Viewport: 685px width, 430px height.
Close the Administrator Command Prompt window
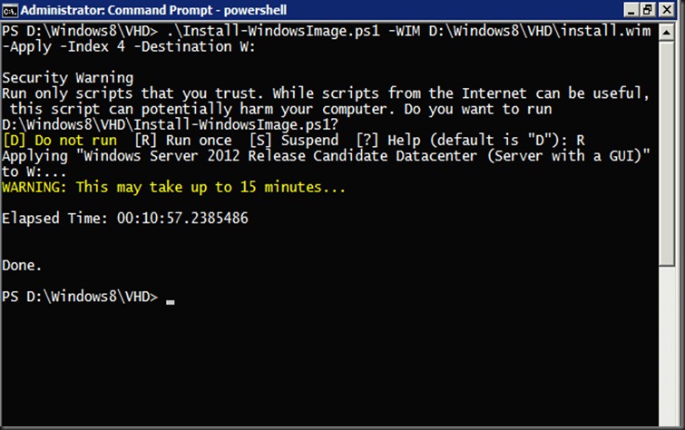click(667, 10)
